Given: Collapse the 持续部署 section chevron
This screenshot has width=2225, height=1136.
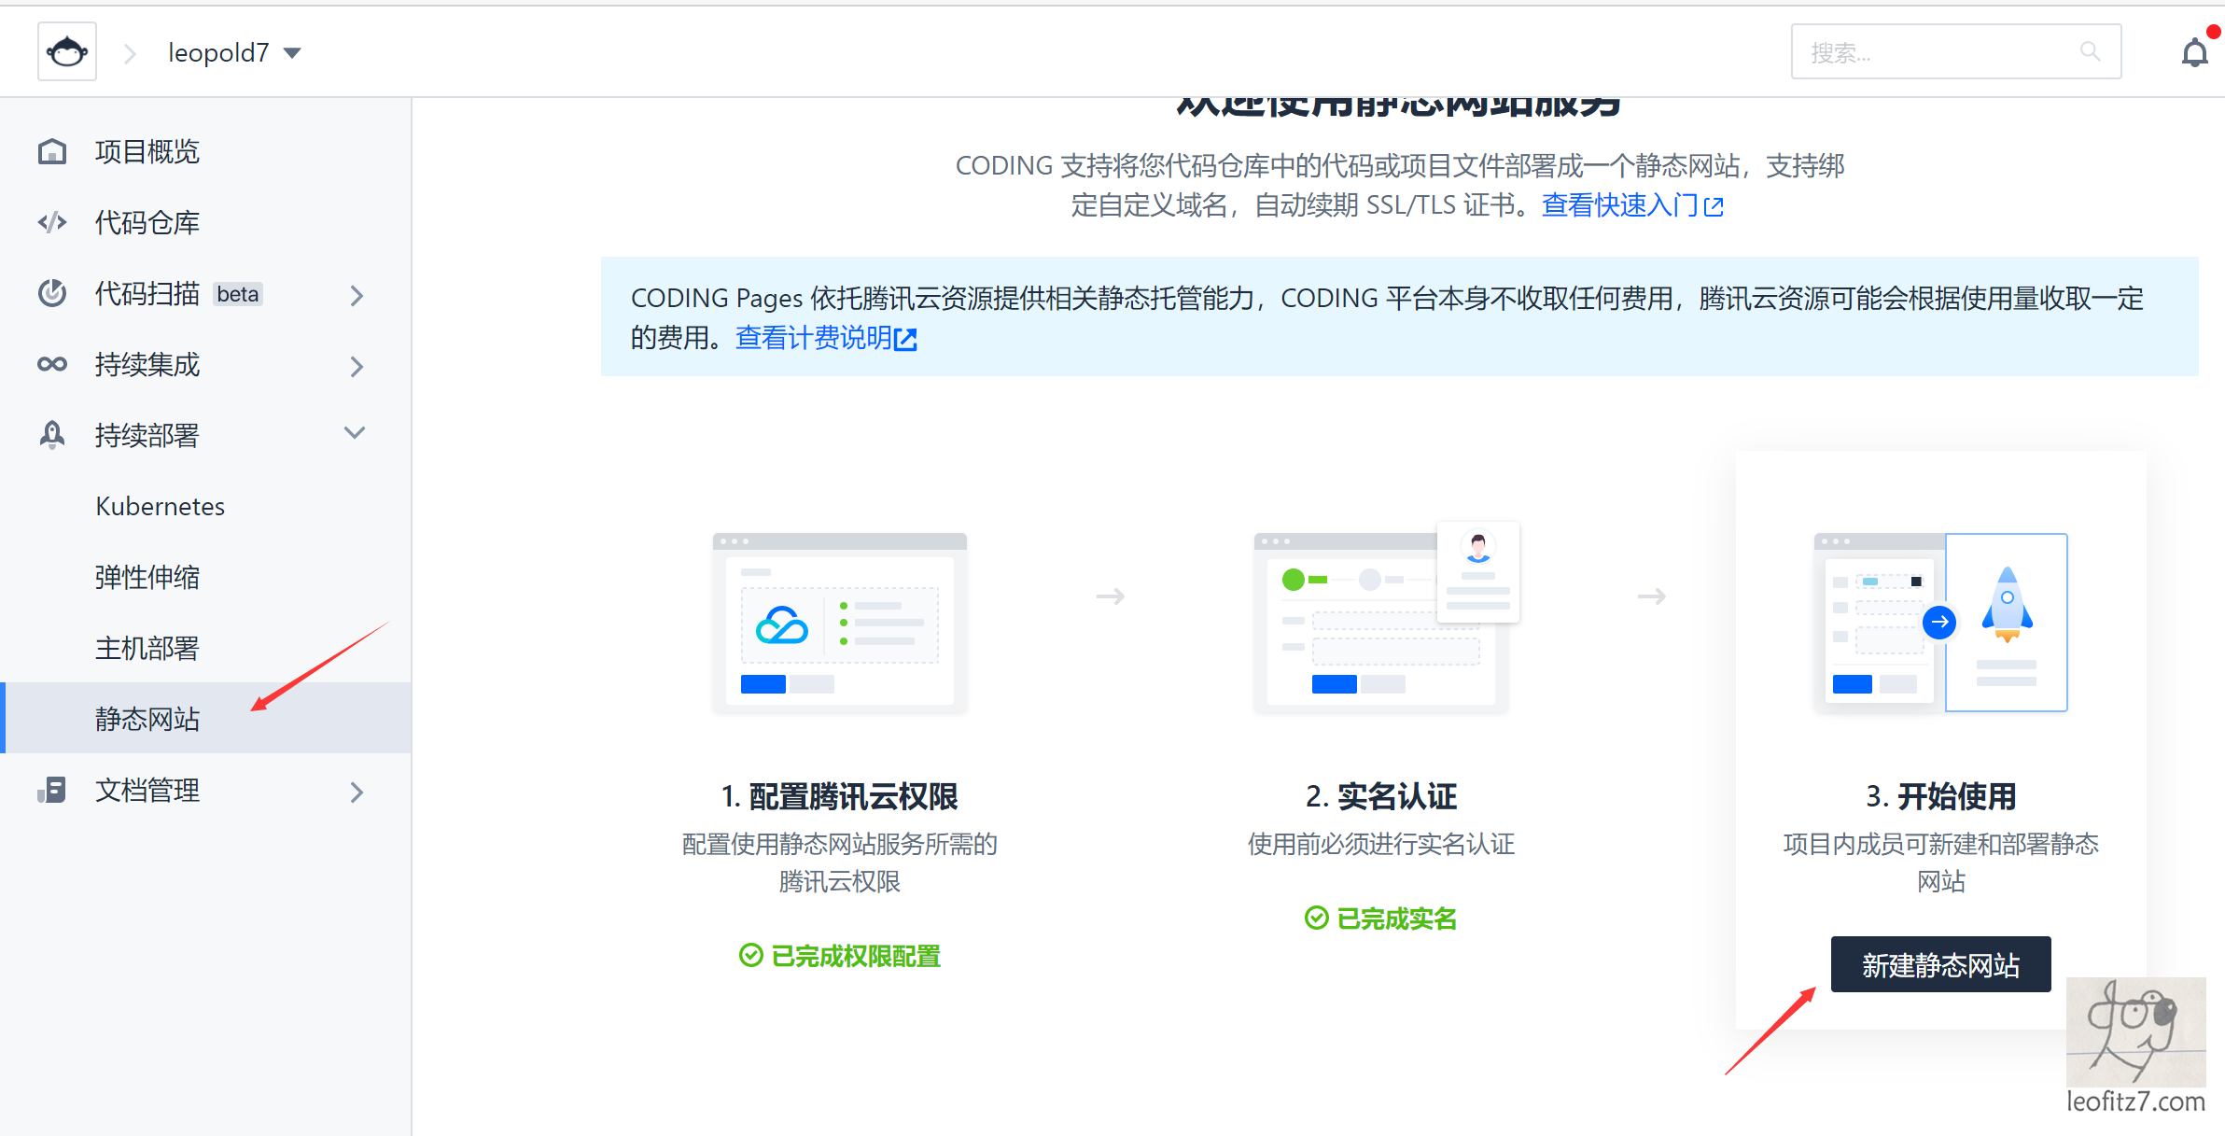Looking at the screenshot, I should (x=355, y=433).
